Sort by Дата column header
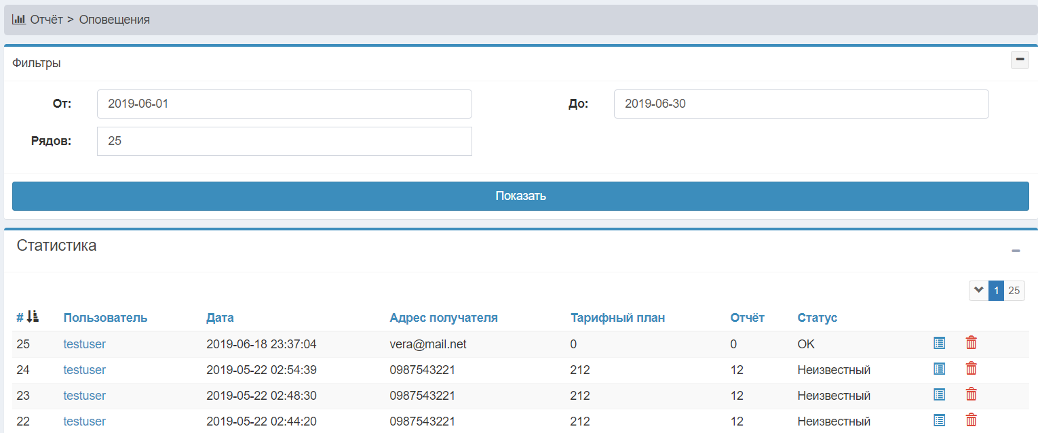1038x433 pixels. point(220,318)
